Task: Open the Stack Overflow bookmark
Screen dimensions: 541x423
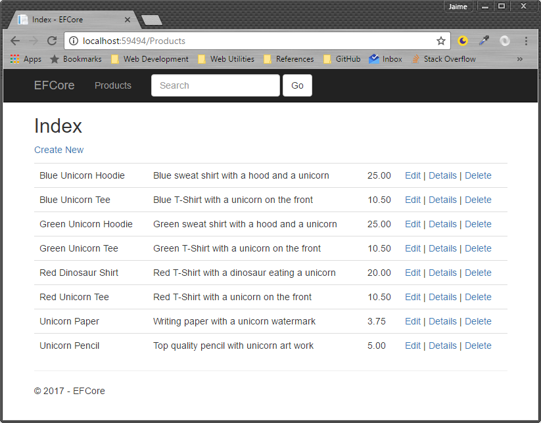Action: (443, 59)
